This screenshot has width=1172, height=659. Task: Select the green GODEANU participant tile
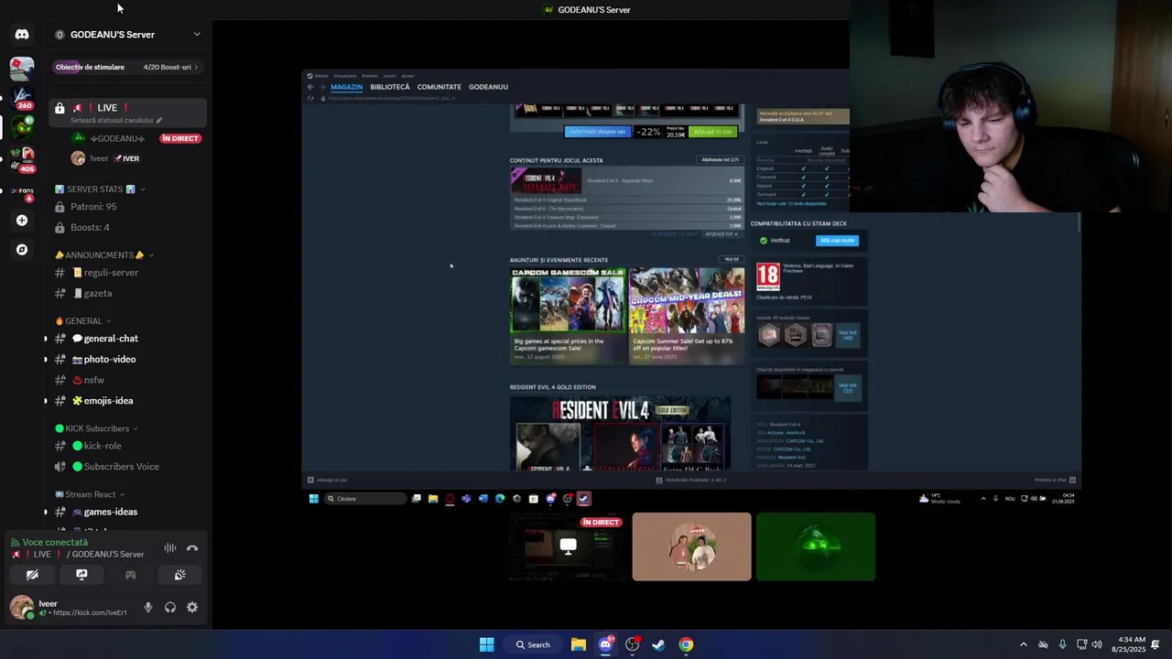pos(816,546)
